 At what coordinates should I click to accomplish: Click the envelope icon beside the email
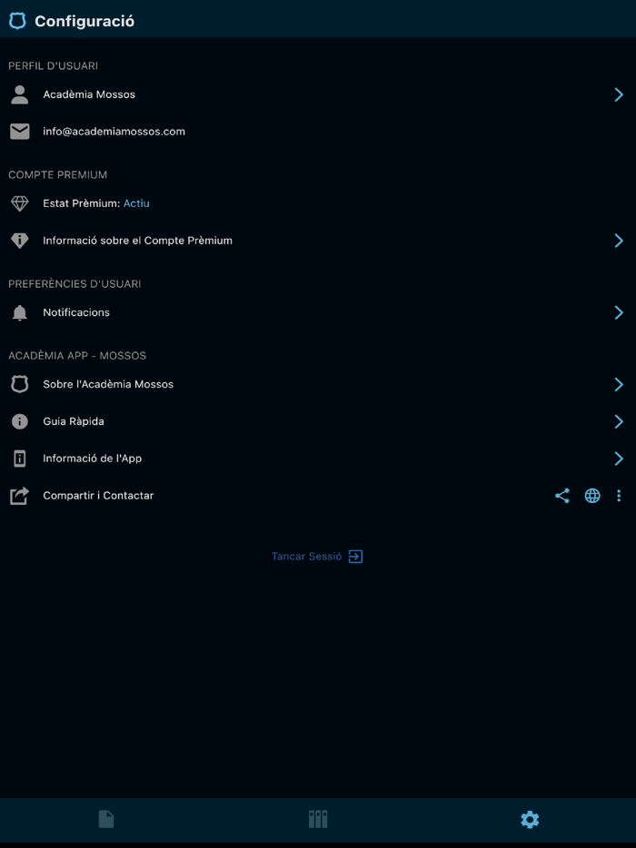pyautogui.click(x=19, y=132)
